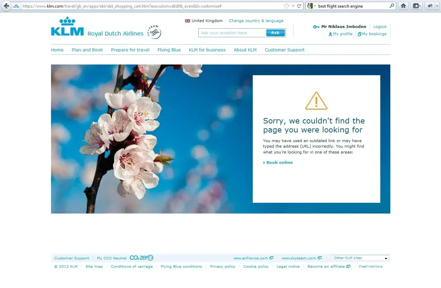Open Become an affiliate link
The height and width of the screenshot is (288, 441).
coord(329,266)
